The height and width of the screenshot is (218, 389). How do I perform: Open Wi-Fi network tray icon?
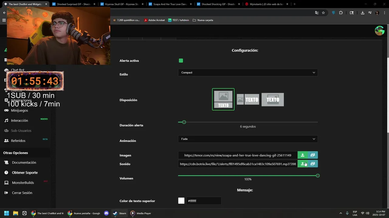pos(362,213)
